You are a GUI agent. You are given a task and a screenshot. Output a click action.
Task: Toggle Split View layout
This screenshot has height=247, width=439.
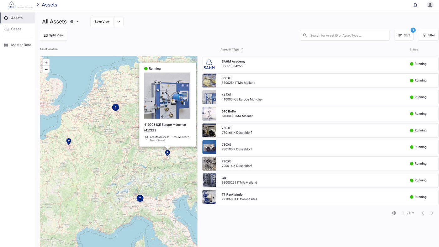tap(54, 35)
